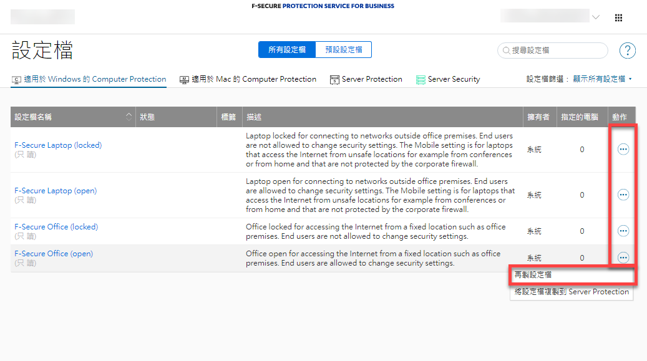Open actions menu for F-Secure Laptop (open)
The height and width of the screenshot is (361, 647).
623,195
